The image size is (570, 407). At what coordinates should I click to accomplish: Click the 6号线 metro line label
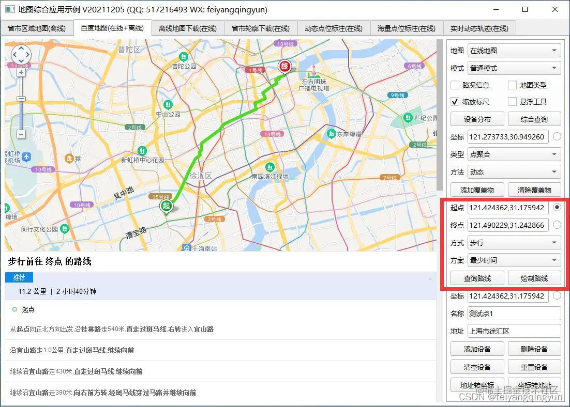coord(414,66)
